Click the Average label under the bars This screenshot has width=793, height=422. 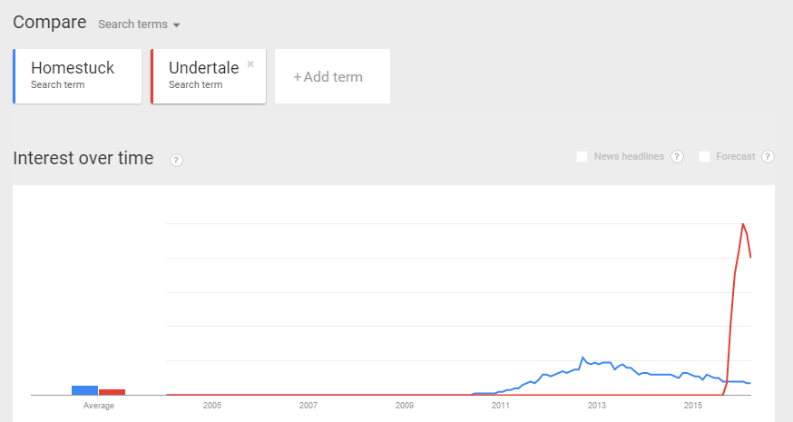click(99, 406)
